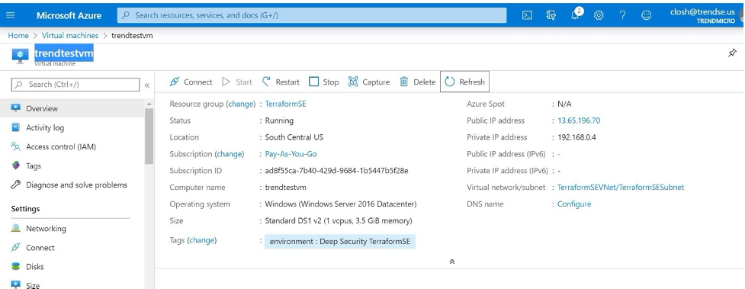Click the Delete trash icon
This screenshot has height=289, width=745.
point(404,82)
